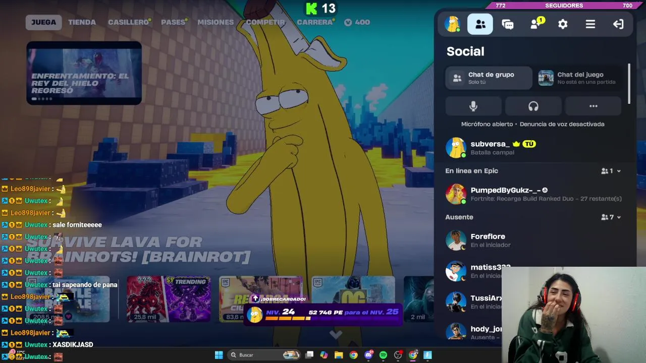Screen dimensions: 646x363
Task: Select the COMPETIR tab
Action: tap(265, 22)
